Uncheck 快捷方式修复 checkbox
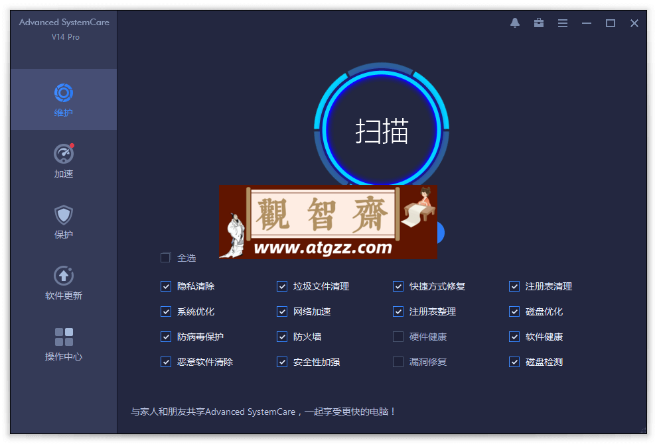The image size is (657, 444). pyautogui.click(x=398, y=286)
